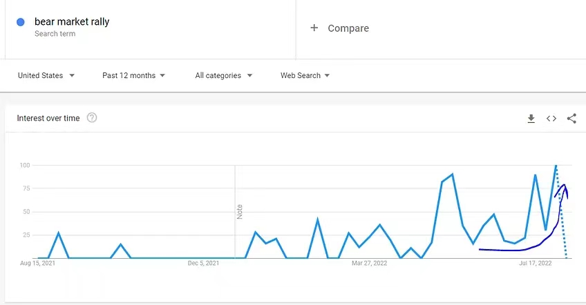This screenshot has height=305, width=586.
Task: Open the Interest over time help icon
Action: pos(92,118)
